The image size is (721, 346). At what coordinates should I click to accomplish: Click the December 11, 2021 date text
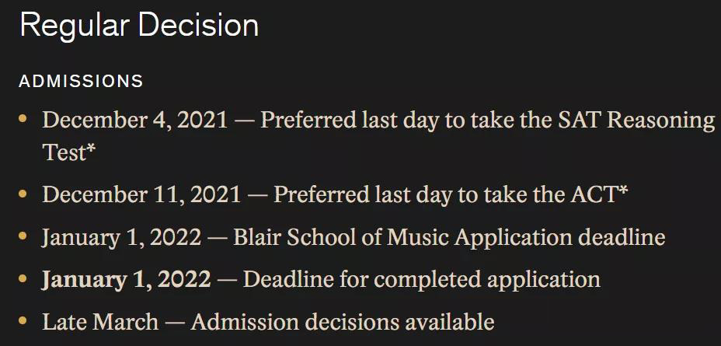click(x=141, y=194)
